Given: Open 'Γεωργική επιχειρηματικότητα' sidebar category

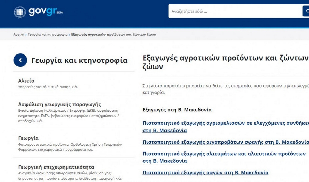Looking at the screenshot, I should coord(56,167).
